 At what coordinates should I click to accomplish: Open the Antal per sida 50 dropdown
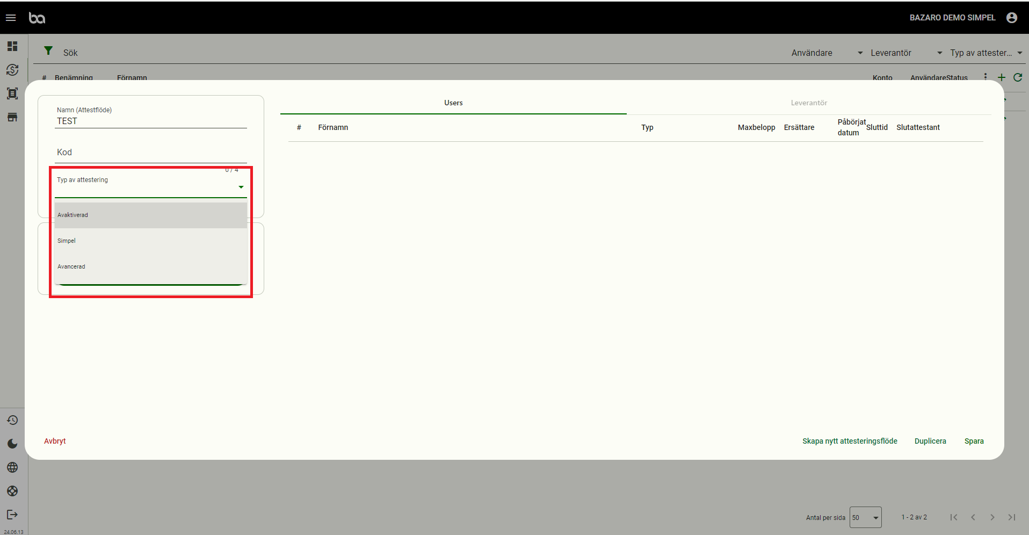tap(866, 517)
